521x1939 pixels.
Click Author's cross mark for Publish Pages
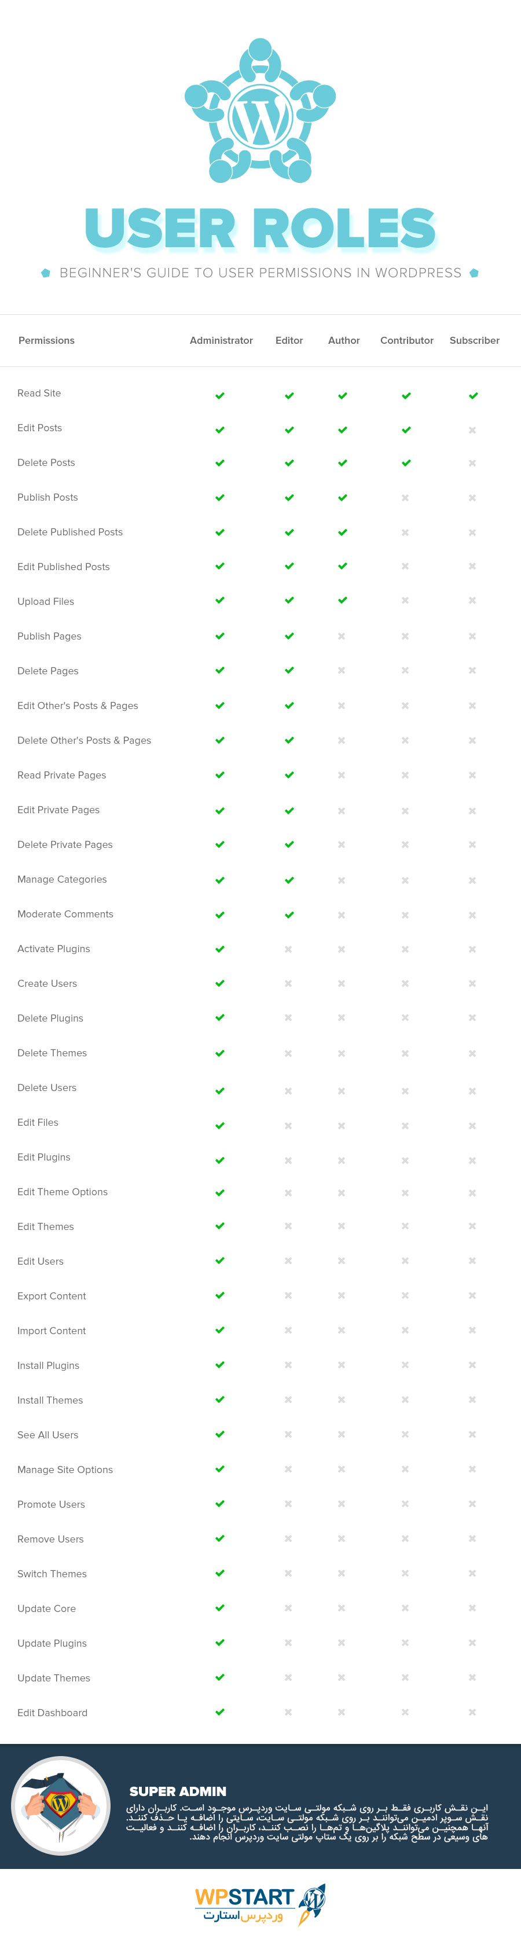click(x=342, y=636)
